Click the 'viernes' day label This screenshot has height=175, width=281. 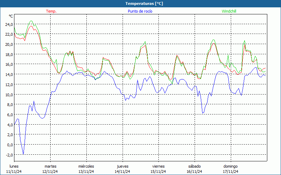click(158, 167)
